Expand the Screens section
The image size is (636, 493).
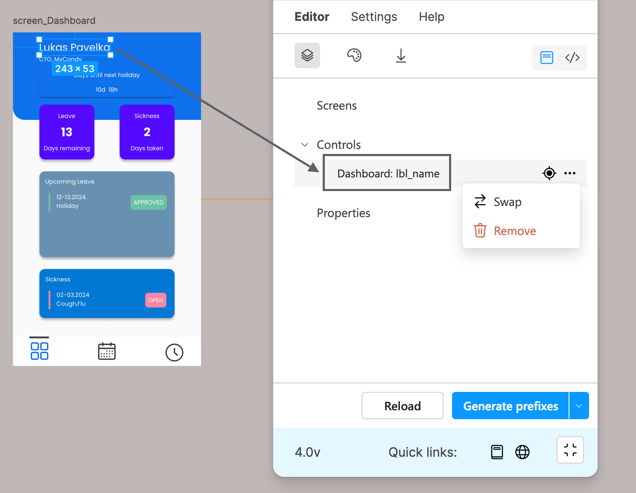pyautogui.click(x=337, y=106)
